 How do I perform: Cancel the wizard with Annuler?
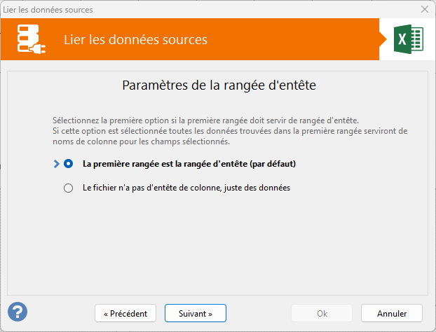point(392,313)
